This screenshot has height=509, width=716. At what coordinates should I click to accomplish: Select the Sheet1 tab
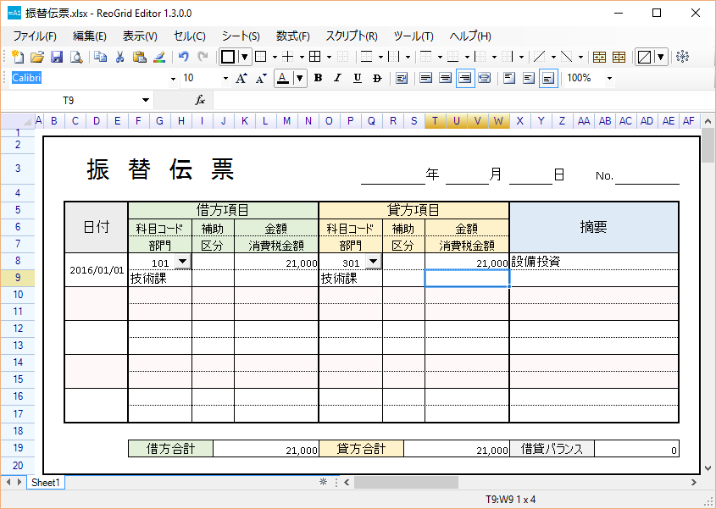coord(45,482)
